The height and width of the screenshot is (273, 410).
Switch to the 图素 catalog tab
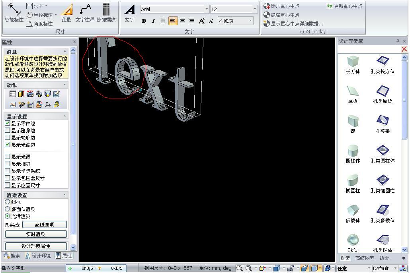click(x=345, y=258)
